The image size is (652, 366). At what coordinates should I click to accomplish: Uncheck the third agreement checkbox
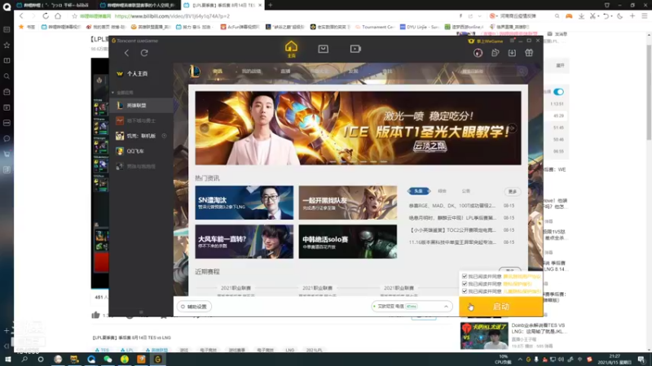coord(465,291)
